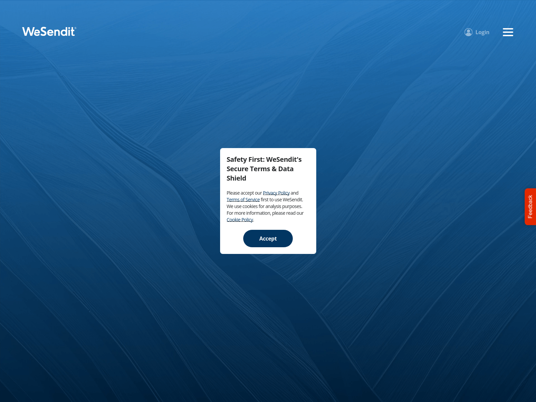Open the Privacy Policy link

(x=276, y=193)
